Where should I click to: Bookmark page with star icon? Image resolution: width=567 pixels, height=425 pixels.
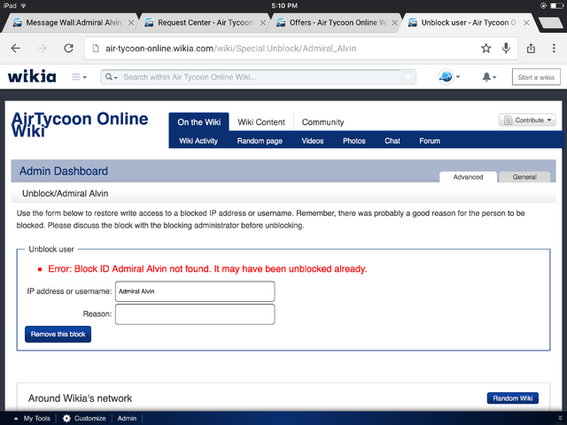click(x=486, y=48)
